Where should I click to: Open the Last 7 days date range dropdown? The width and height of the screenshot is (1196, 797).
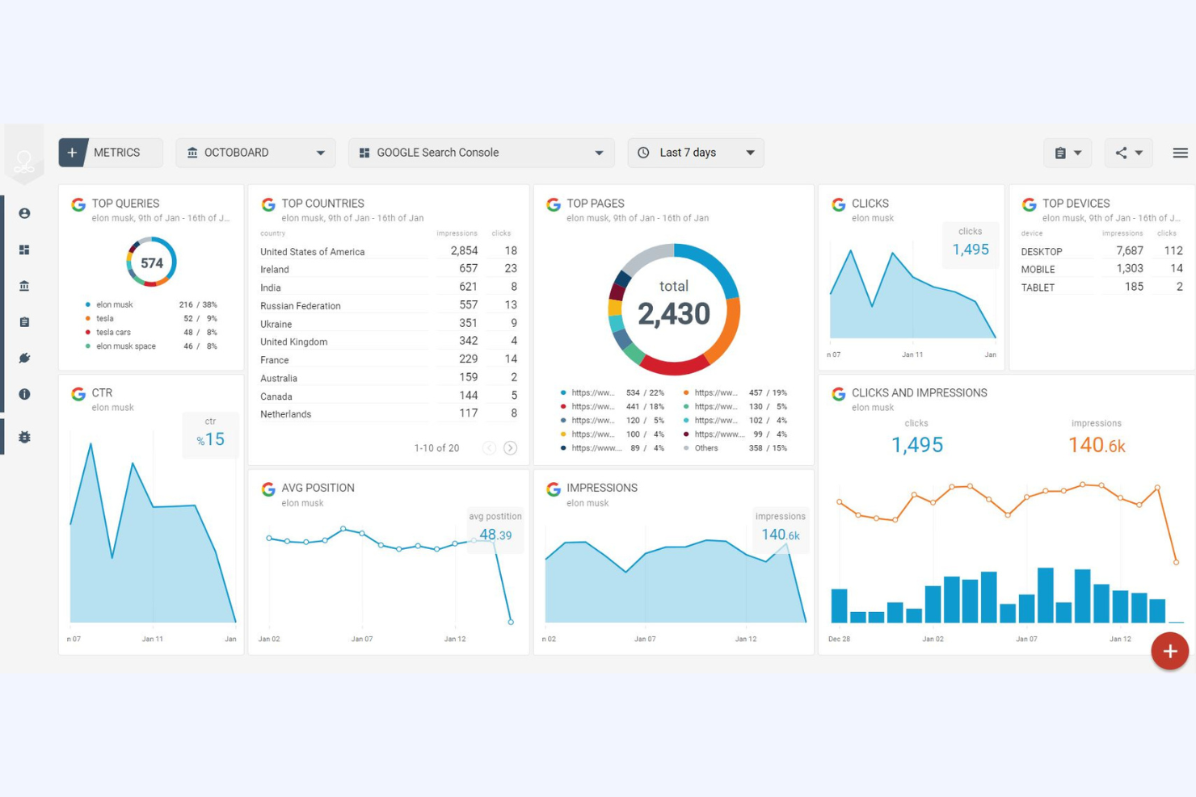tap(696, 153)
